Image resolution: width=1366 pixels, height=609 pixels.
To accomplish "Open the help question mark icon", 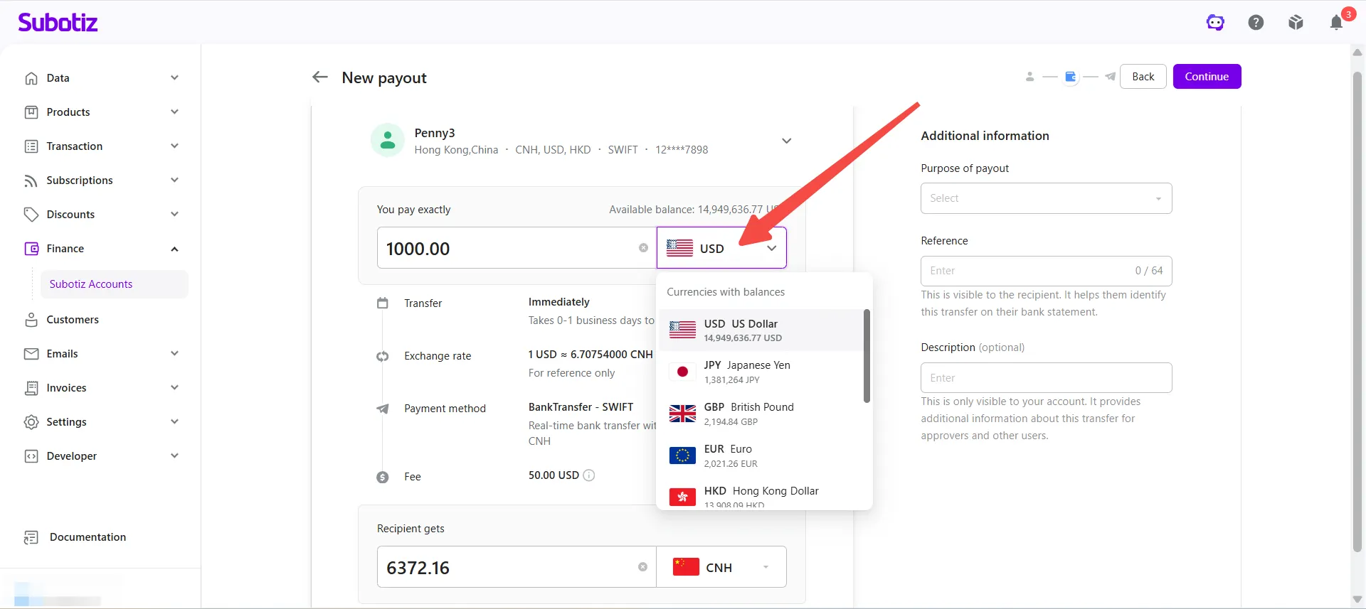I will pos(1256,23).
